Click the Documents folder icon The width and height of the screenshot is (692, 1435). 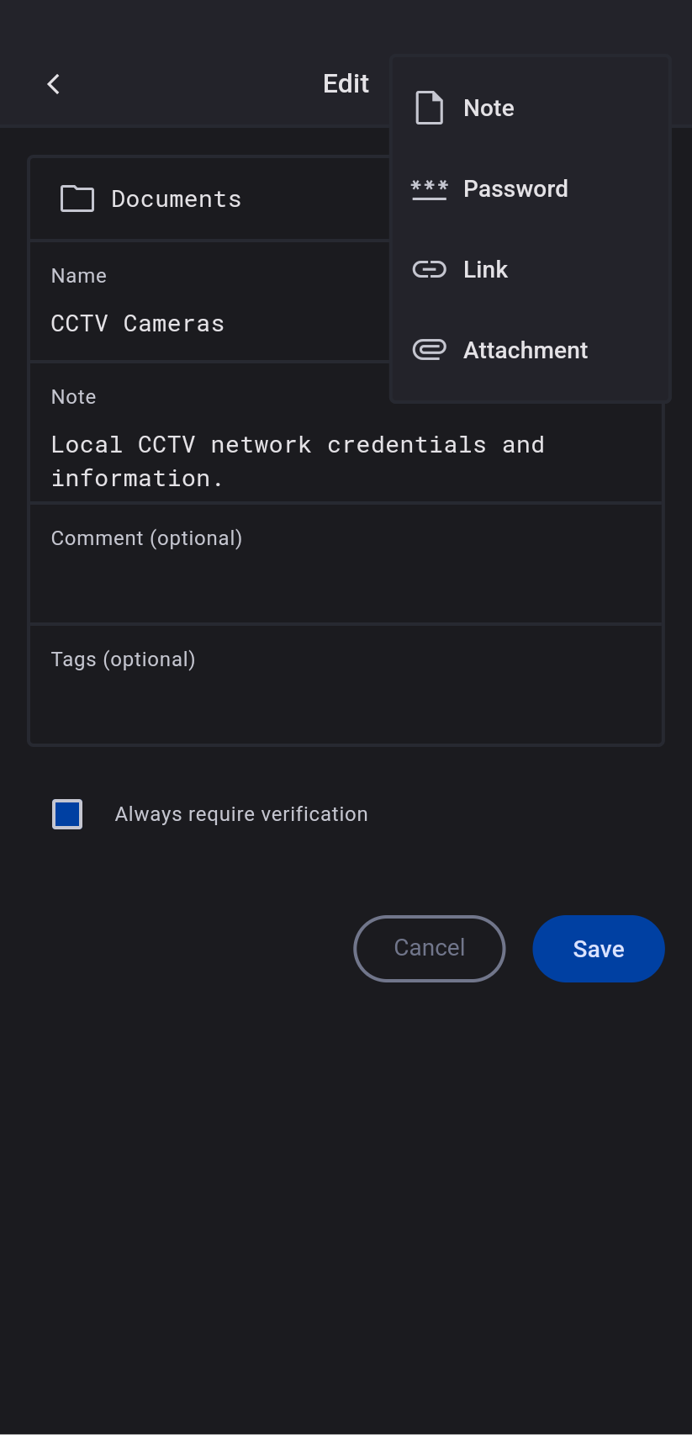[x=77, y=199]
